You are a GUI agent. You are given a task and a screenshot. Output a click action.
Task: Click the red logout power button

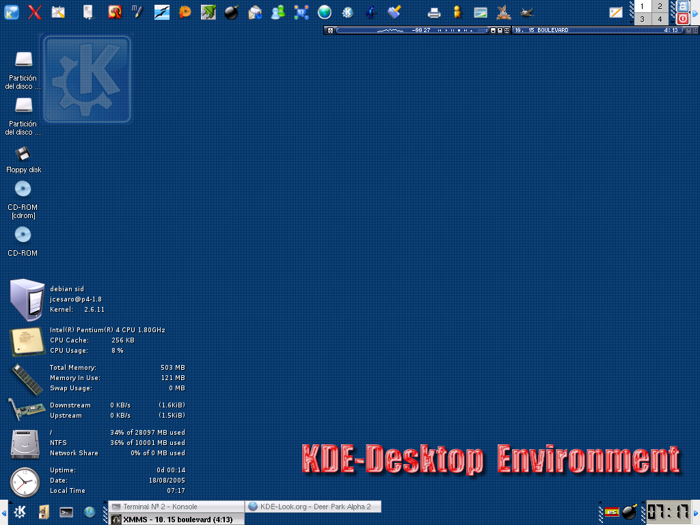683,18
